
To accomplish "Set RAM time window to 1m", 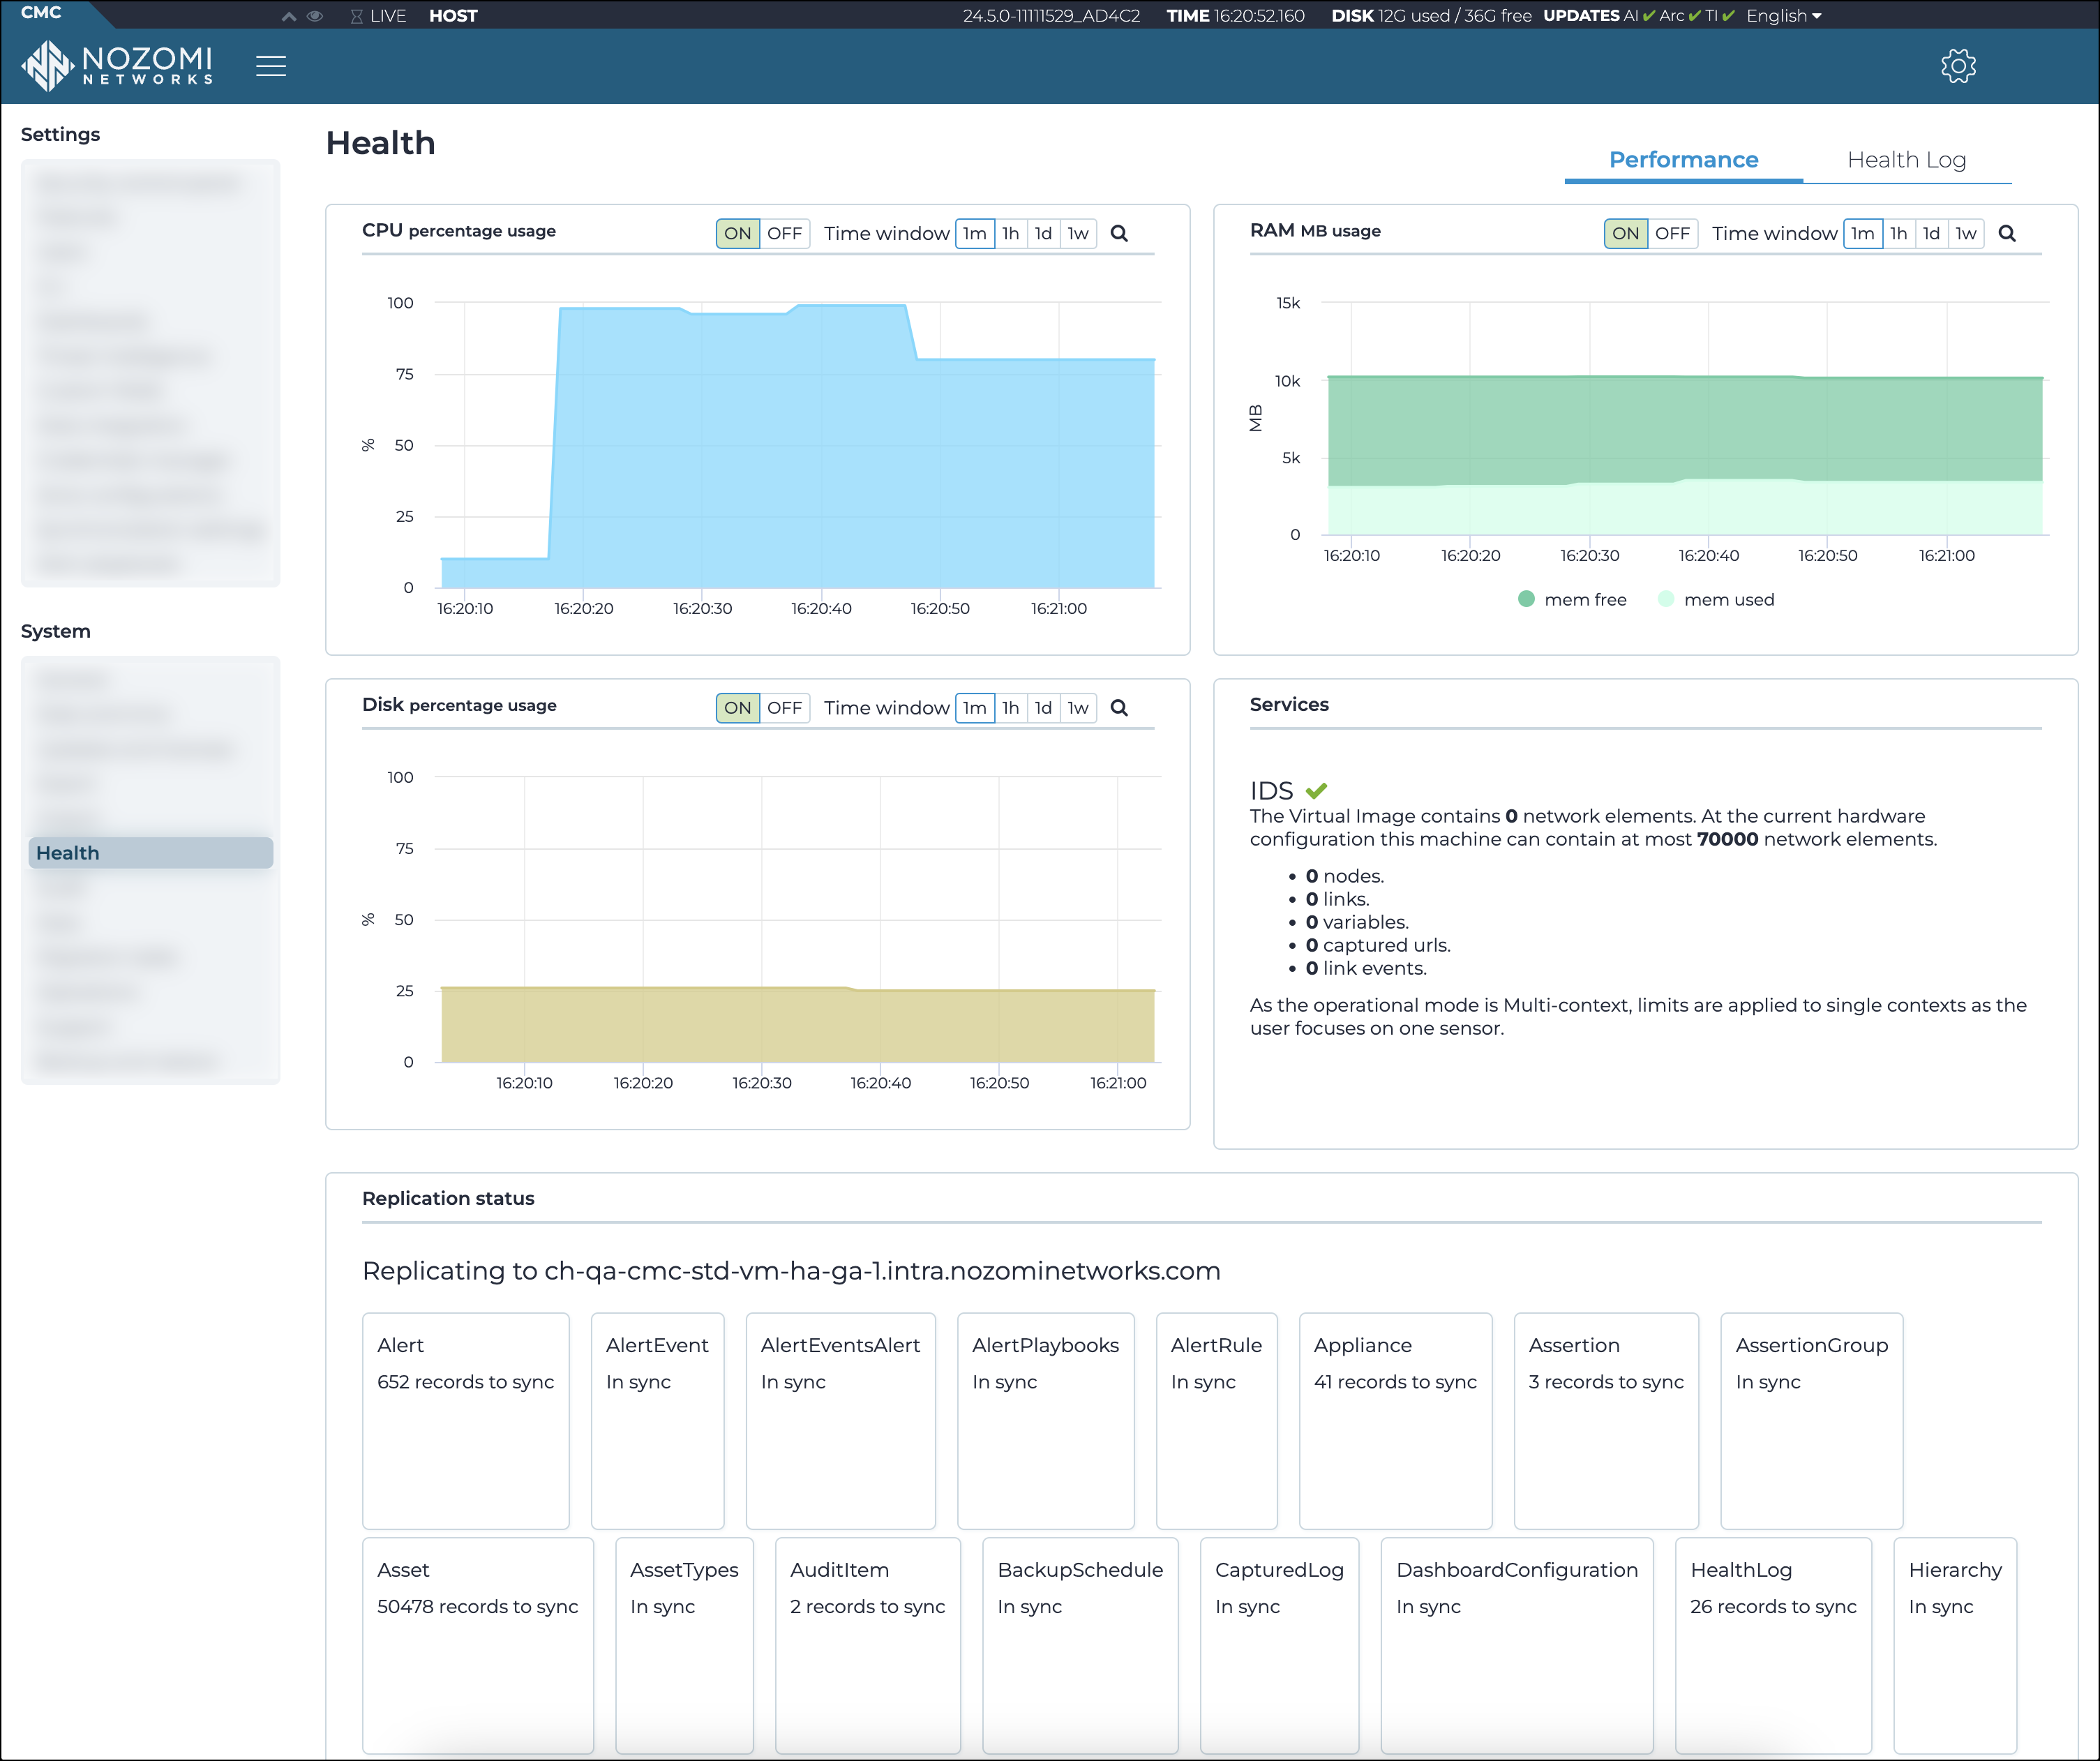I will click(x=1863, y=233).
